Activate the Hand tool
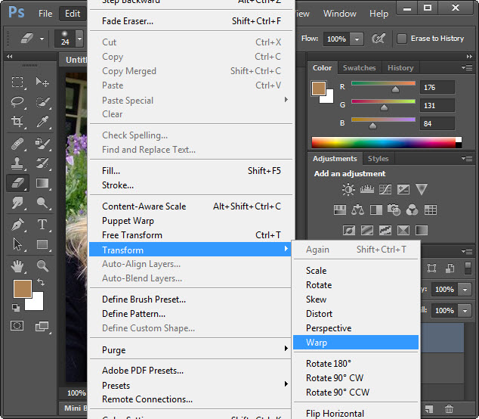This screenshot has width=479, height=419. click(18, 265)
